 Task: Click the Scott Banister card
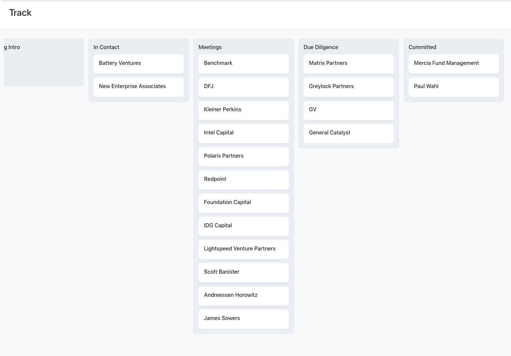(244, 273)
